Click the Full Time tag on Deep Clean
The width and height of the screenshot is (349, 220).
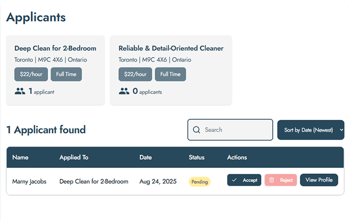[x=66, y=74]
